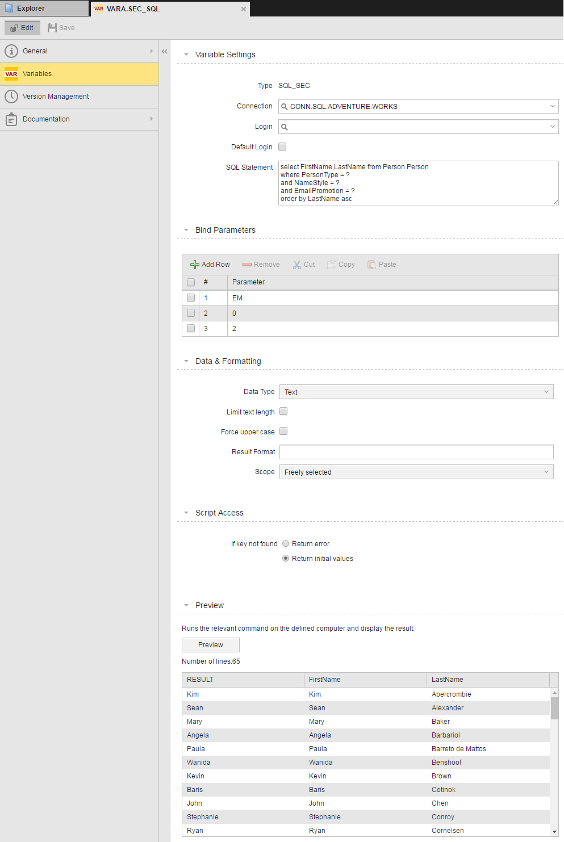Open the Connection dropdown list
The width and height of the screenshot is (564, 842).
(552, 106)
